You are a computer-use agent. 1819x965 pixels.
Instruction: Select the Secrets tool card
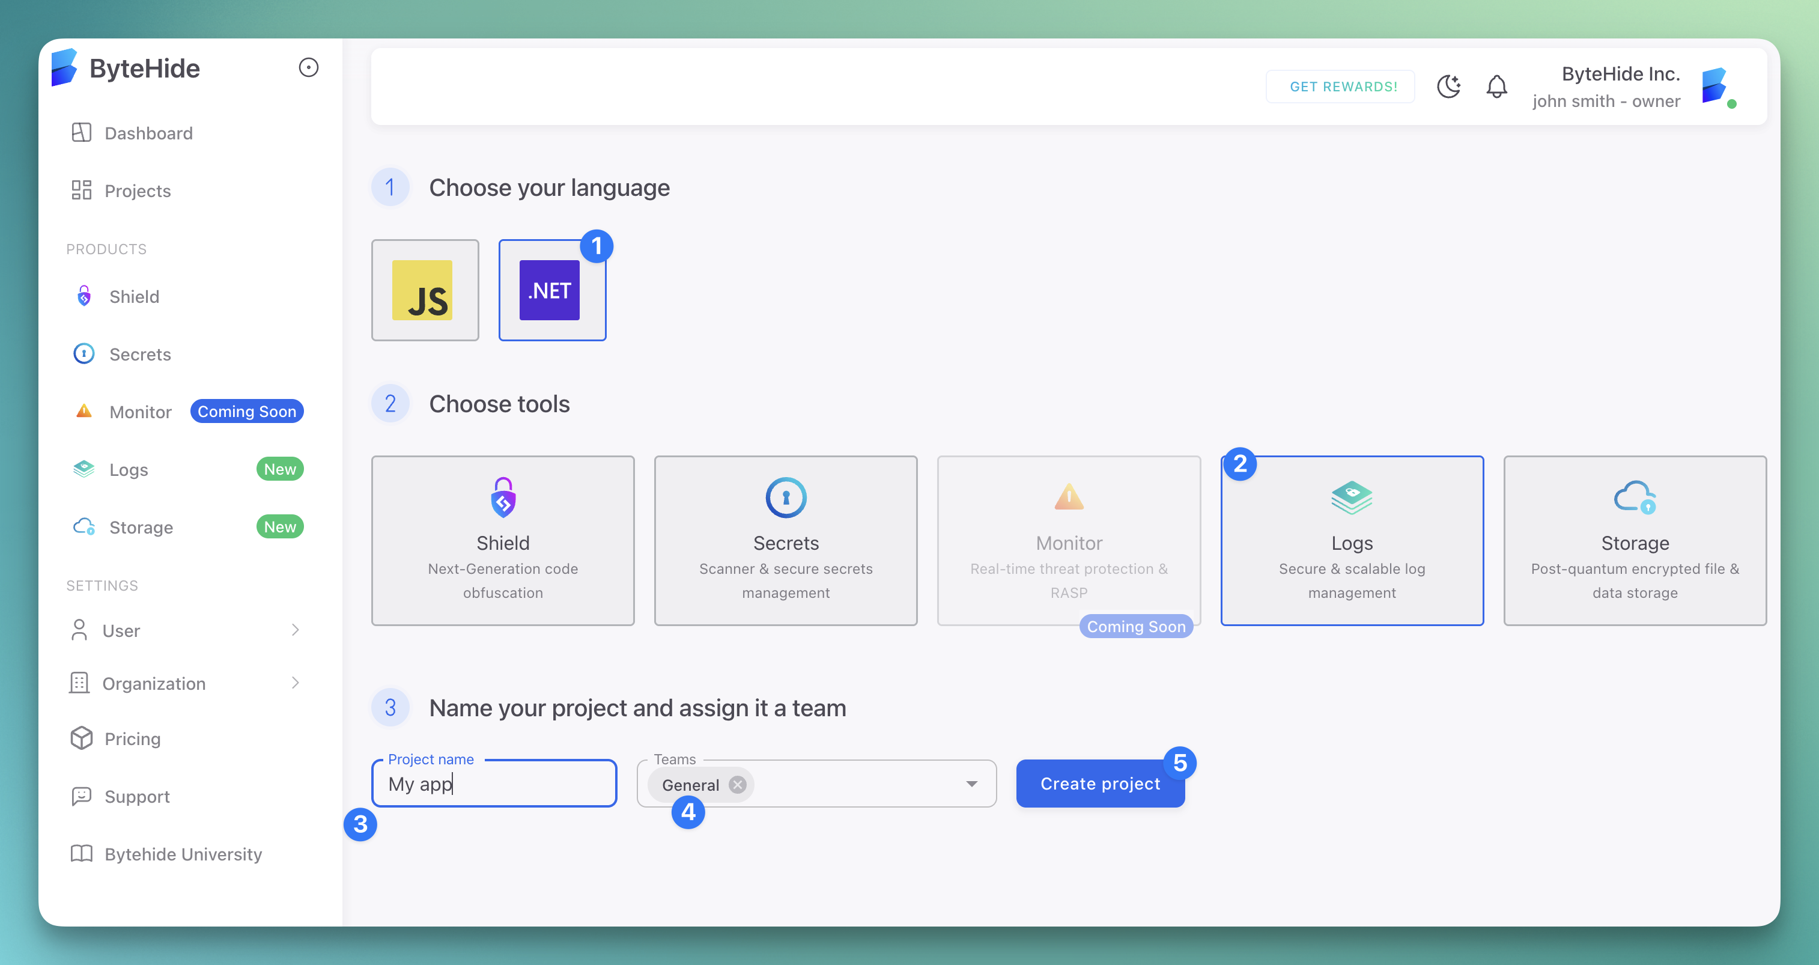pyautogui.click(x=785, y=540)
